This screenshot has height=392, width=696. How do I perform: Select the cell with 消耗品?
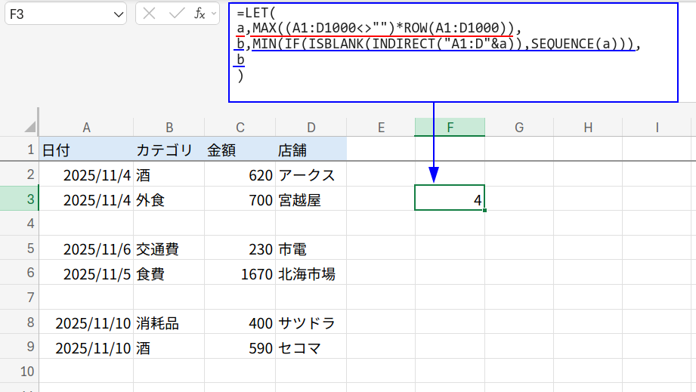(x=169, y=323)
